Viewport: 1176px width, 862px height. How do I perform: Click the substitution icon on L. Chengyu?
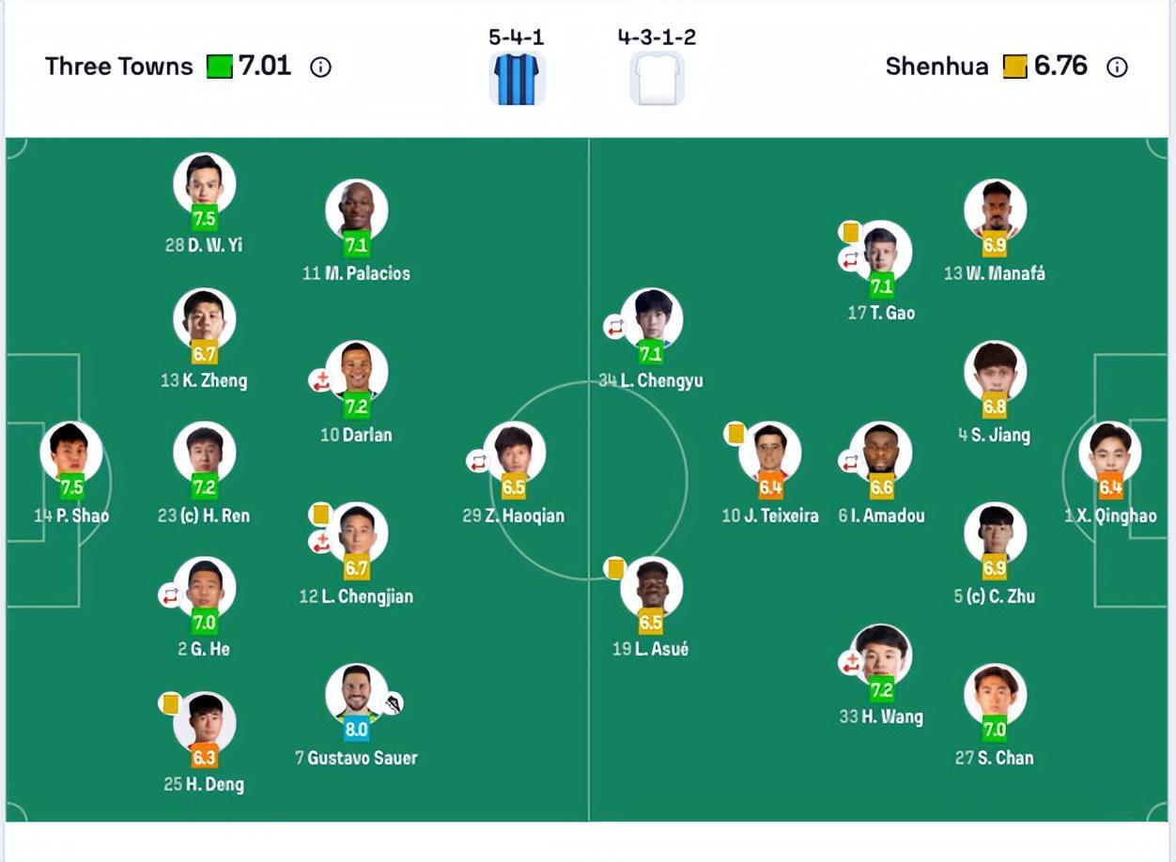(x=614, y=328)
